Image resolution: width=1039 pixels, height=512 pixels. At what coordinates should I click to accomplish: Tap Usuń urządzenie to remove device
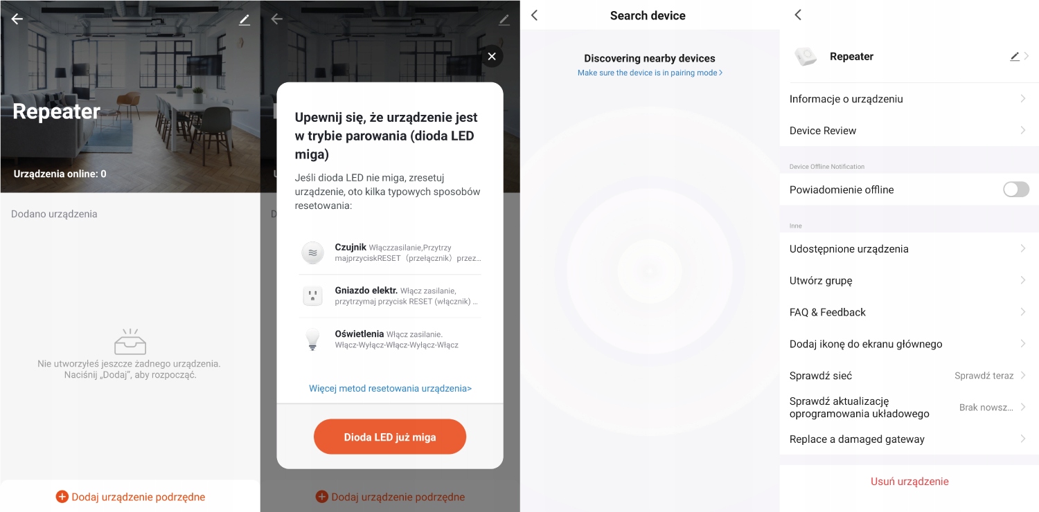pyautogui.click(x=909, y=481)
